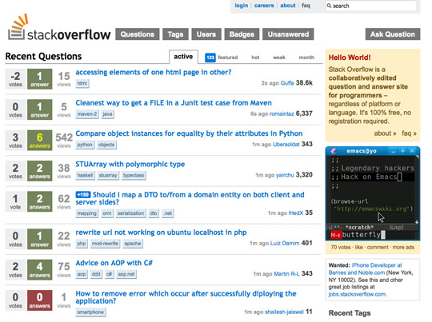Click the java tag
432x322 pixels.
tap(107, 114)
